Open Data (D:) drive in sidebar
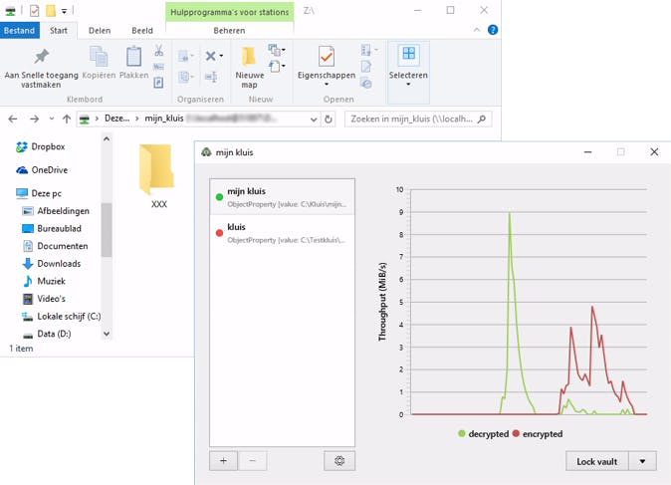This screenshot has height=485, width=671. 54,334
